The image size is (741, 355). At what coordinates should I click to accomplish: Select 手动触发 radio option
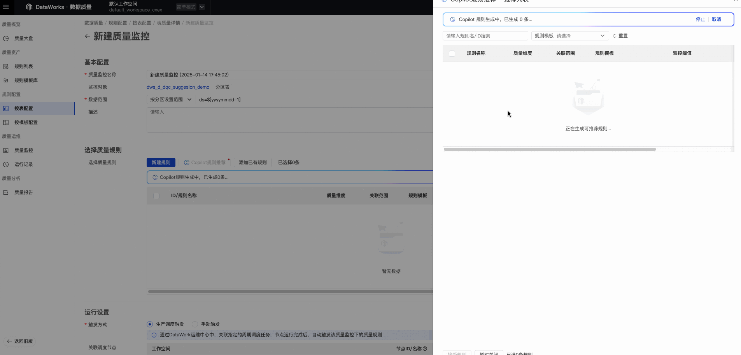tap(195, 324)
